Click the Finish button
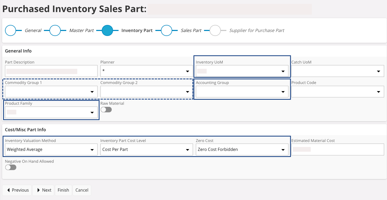The image size is (387, 200). (x=63, y=190)
